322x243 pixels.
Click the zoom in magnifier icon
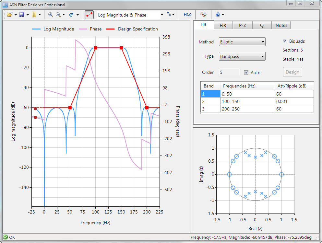51,15
